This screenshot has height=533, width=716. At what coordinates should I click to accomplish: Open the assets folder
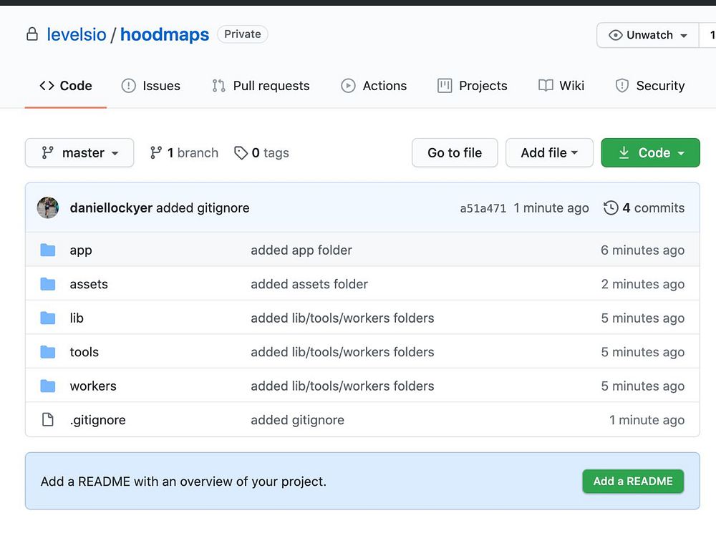(x=89, y=284)
